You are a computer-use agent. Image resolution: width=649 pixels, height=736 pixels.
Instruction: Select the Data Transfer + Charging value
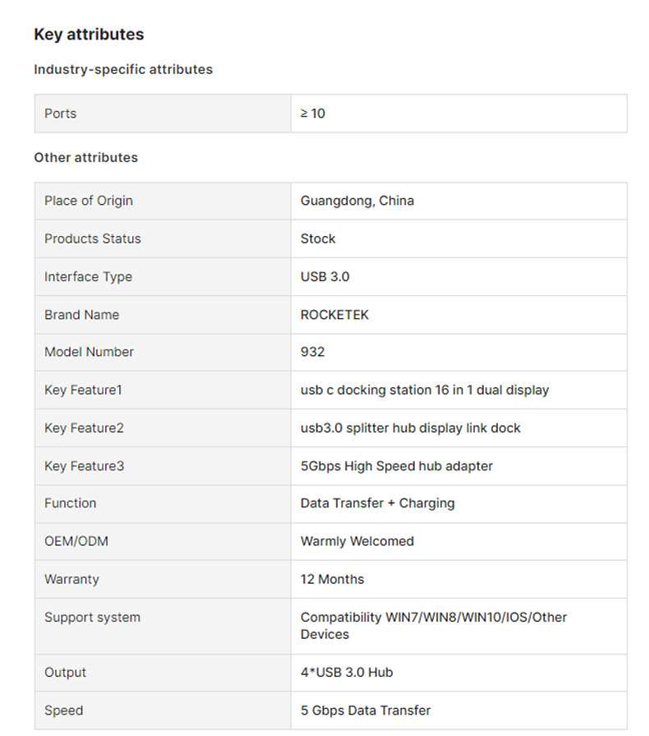tap(378, 503)
